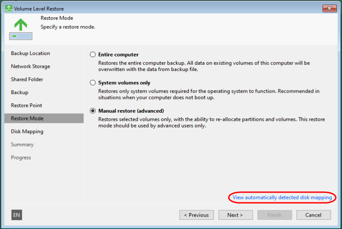The height and width of the screenshot is (229, 342).
Task: Open the Network Storage step
Action: tap(30, 66)
